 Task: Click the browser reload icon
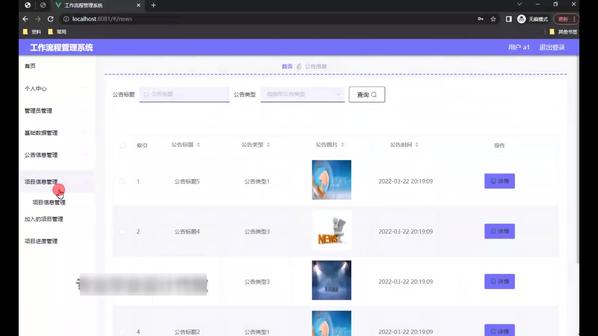click(x=50, y=19)
